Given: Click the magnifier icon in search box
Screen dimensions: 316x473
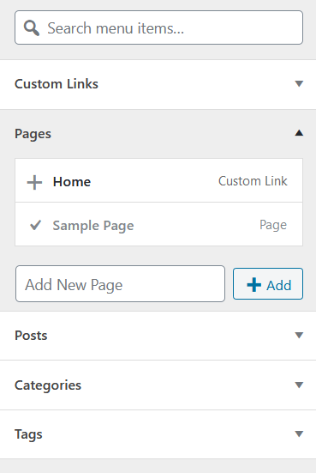Looking at the screenshot, I should pos(32,28).
